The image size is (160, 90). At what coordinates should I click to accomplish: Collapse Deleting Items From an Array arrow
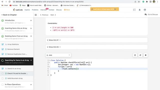tap(31, 36)
